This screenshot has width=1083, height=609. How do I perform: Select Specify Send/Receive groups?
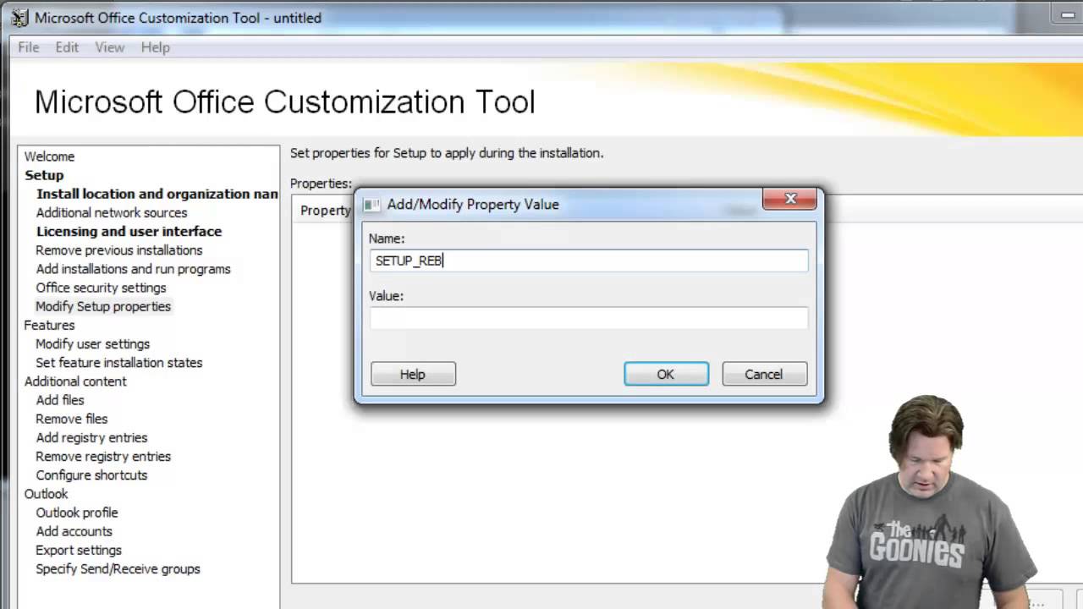118,568
